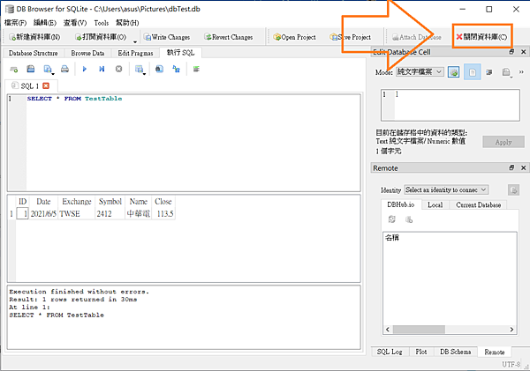Click the save SQL file icon
This screenshot has height=371, width=530.
click(x=48, y=69)
